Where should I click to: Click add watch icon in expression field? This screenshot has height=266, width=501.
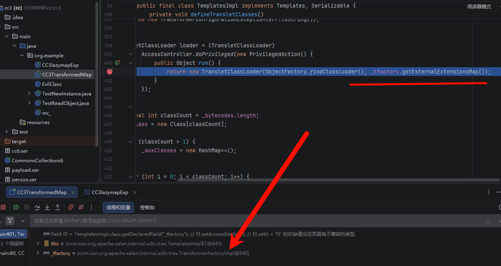[488, 221]
